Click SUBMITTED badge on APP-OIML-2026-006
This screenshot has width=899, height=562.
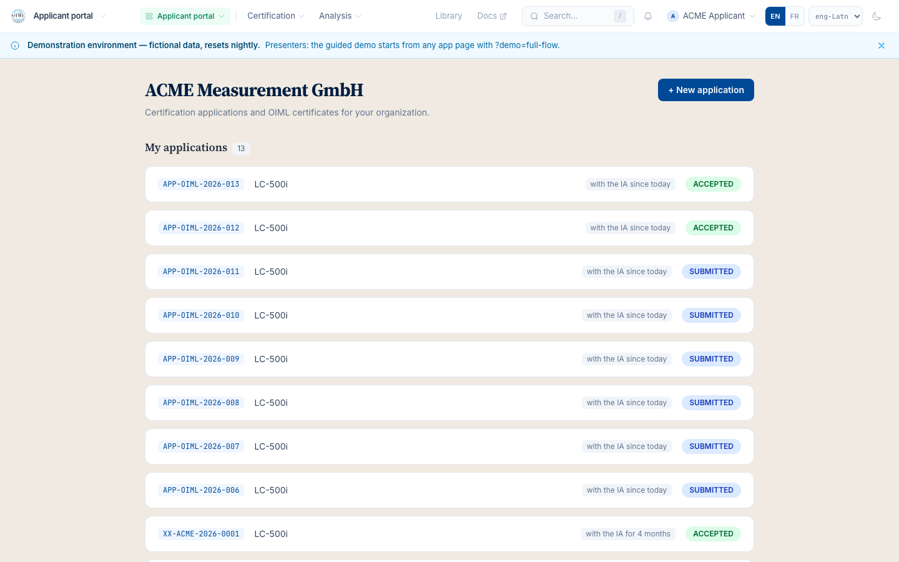click(711, 490)
